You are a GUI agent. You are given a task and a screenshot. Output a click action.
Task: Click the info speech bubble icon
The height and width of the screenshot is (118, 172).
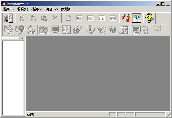[x=90, y=30]
